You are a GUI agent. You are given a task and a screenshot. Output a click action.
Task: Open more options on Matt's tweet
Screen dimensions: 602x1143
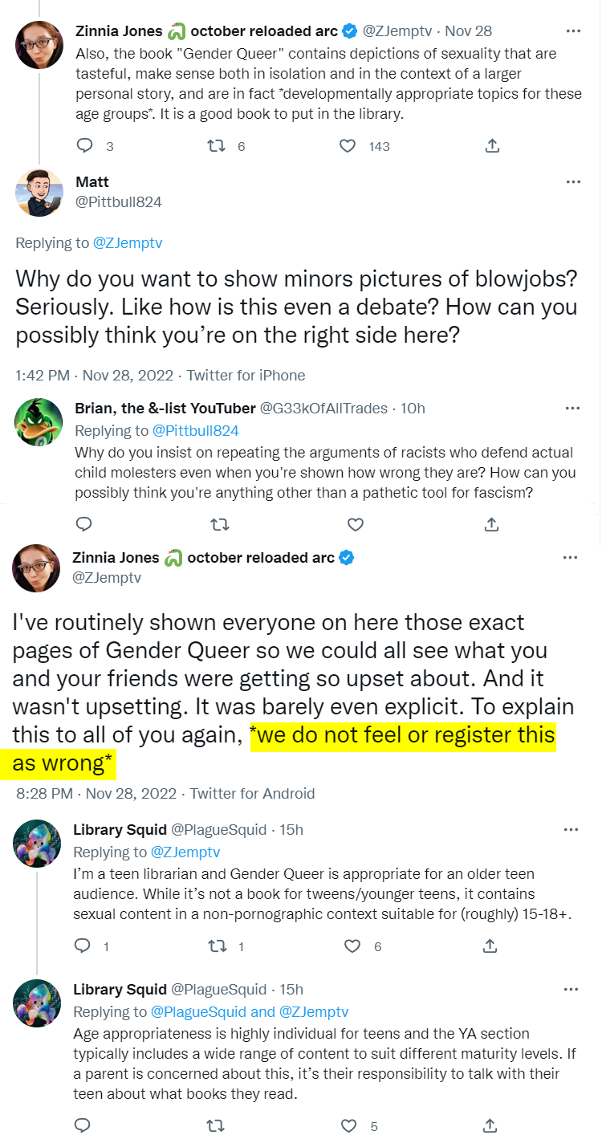(x=573, y=182)
